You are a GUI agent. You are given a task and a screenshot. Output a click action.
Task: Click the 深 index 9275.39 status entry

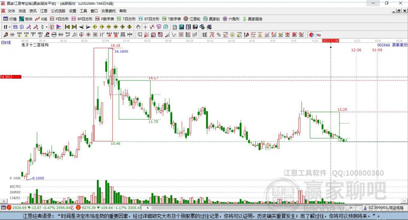[109, 208]
